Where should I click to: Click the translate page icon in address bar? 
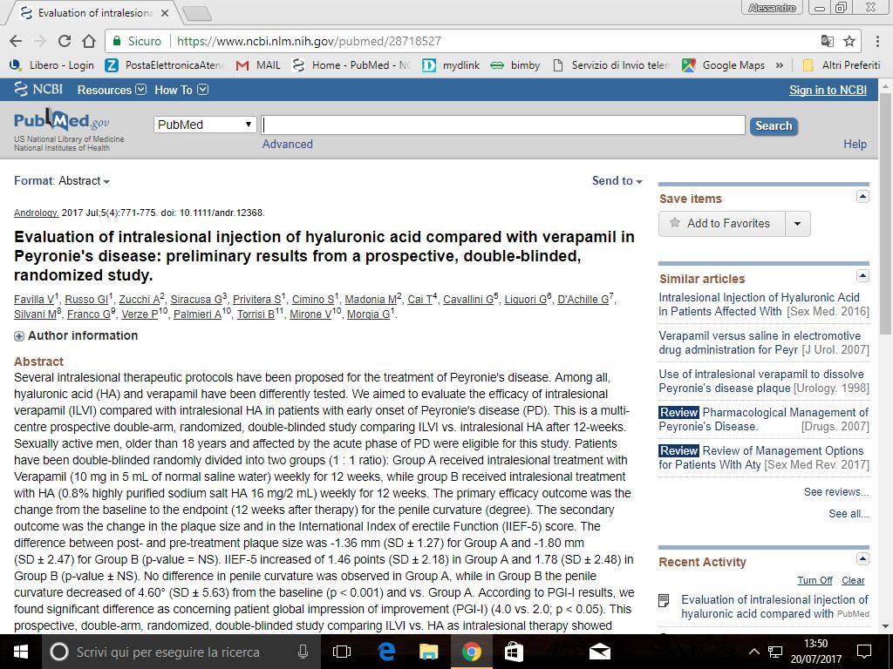click(x=828, y=41)
